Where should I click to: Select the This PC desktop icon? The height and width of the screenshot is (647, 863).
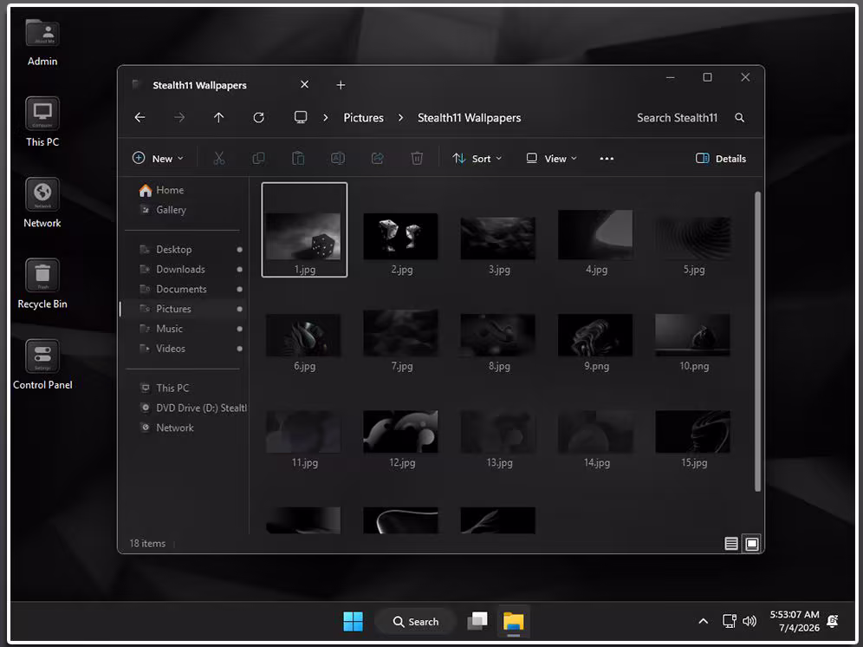(42, 122)
